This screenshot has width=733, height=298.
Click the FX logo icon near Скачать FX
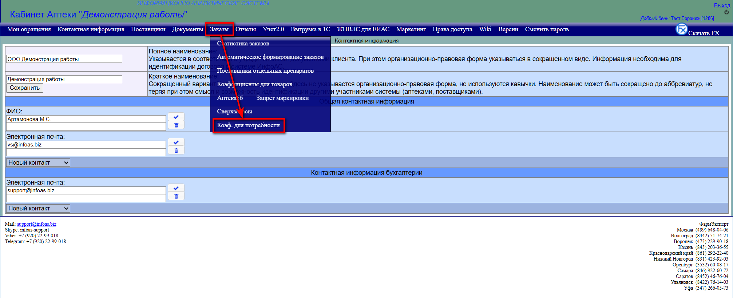(681, 29)
